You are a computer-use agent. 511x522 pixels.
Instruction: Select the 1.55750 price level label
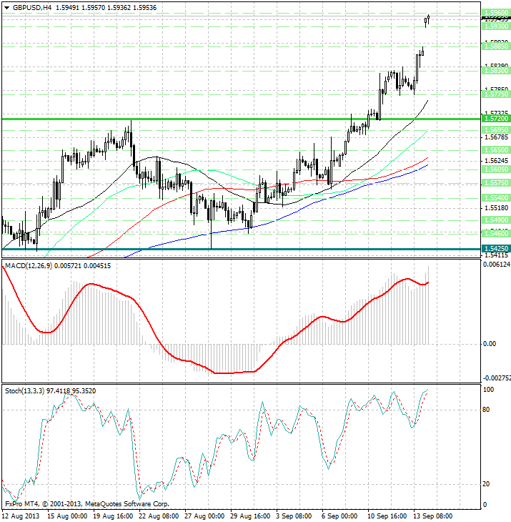point(496,183)
